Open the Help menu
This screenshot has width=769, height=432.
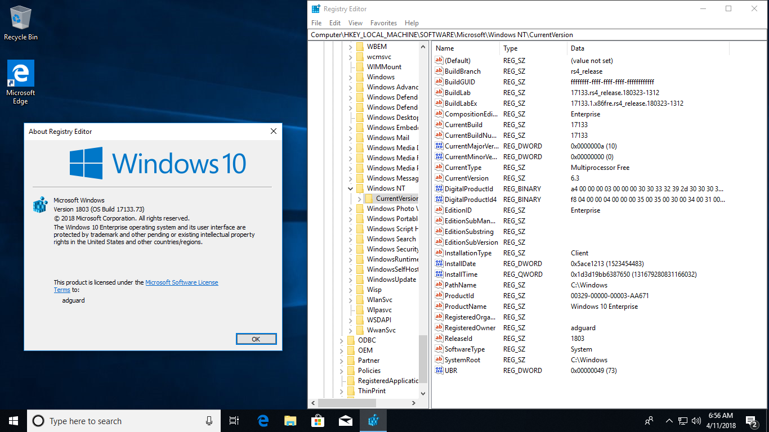(412, 23)
